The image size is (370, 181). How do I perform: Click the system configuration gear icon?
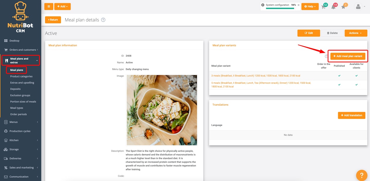click(263, 5)
